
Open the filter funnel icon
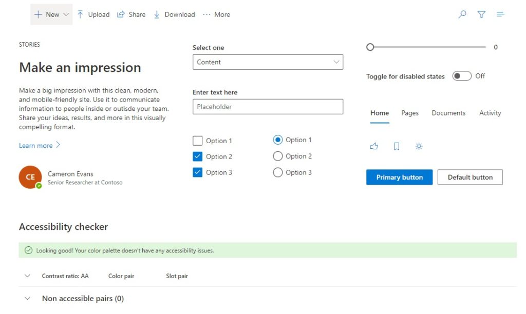[481, 14]
